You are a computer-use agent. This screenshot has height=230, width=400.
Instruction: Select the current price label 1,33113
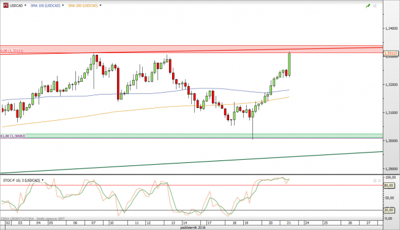click(x=391, y=53)
